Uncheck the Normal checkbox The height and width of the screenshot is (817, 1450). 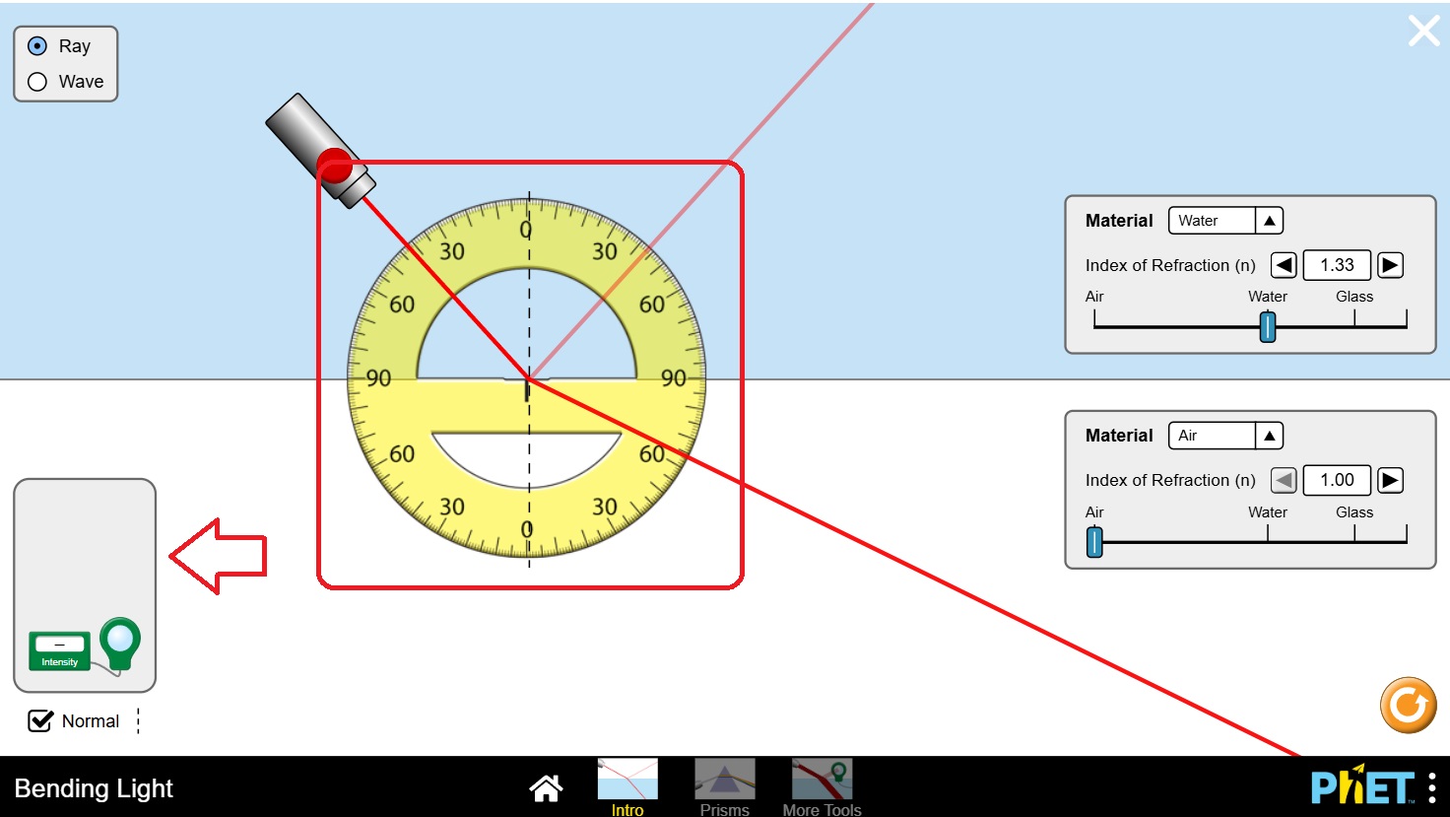(x=40, y=721)
